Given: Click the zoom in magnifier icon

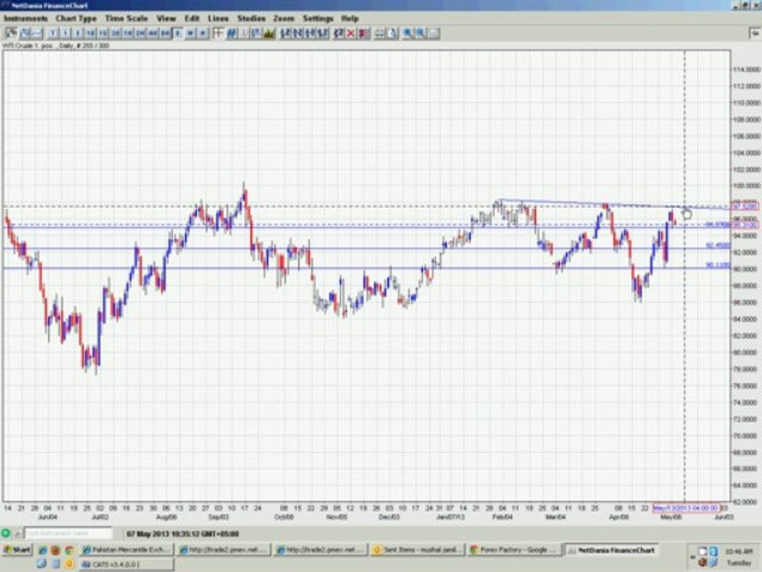Looking at the screenshot, I should tap(408, 33).
